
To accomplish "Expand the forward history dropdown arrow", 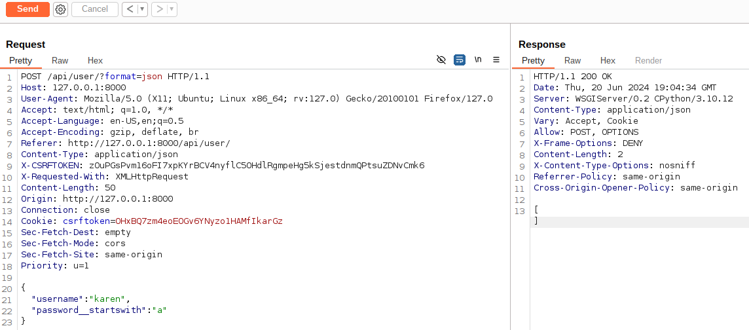I will click(x=172, y=9).
